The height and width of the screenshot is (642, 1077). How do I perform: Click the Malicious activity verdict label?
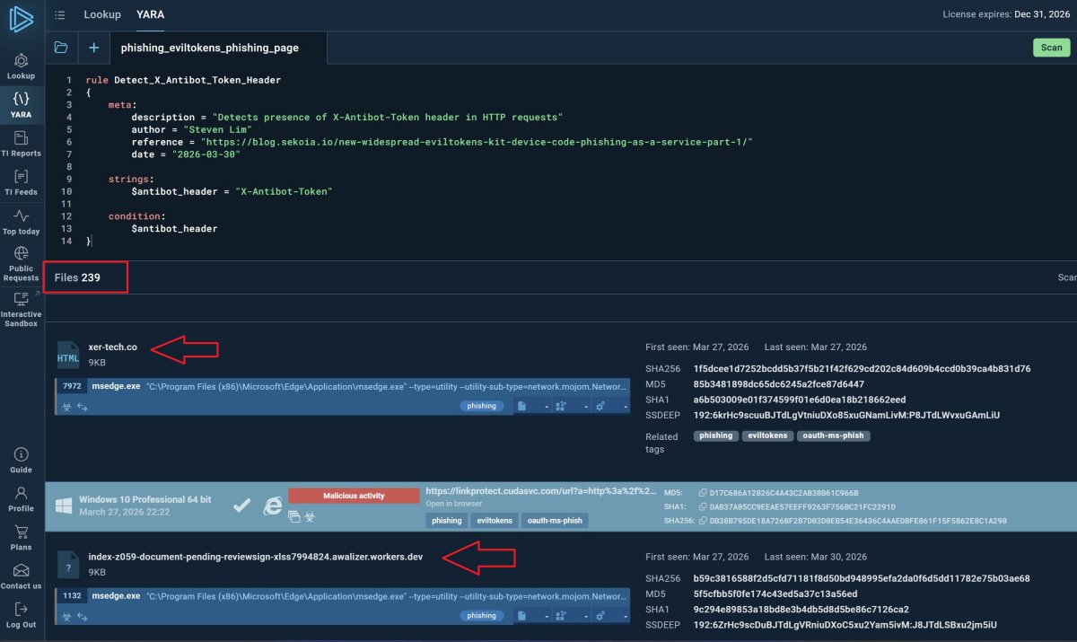coord(354,496)
